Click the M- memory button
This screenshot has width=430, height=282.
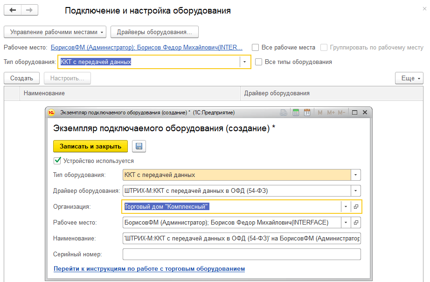pos(341,113)
